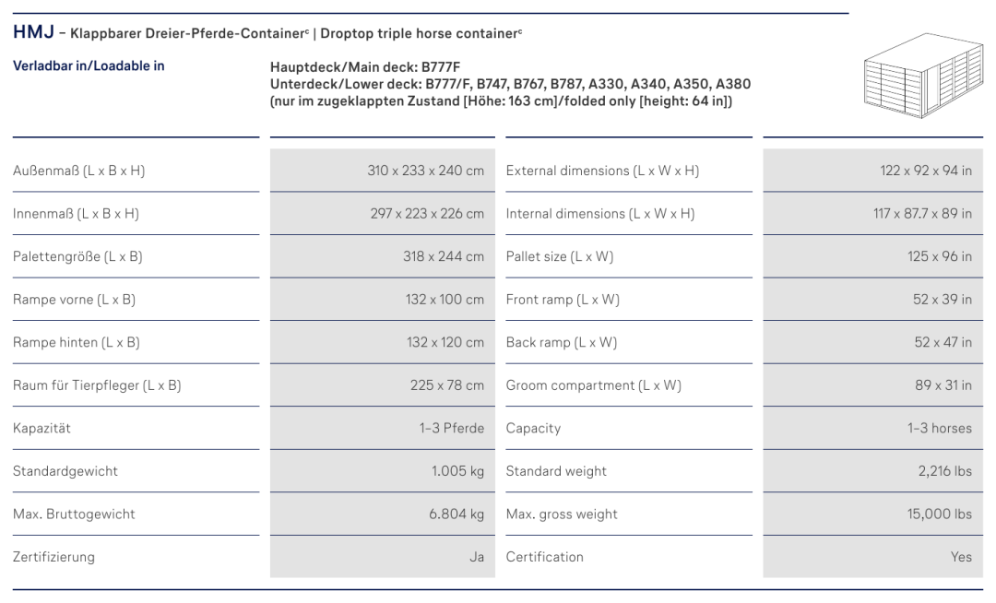Screen dimensions: 996x603
Task: Select the 132 x 120 cm back ramp value
Action: 445,342
